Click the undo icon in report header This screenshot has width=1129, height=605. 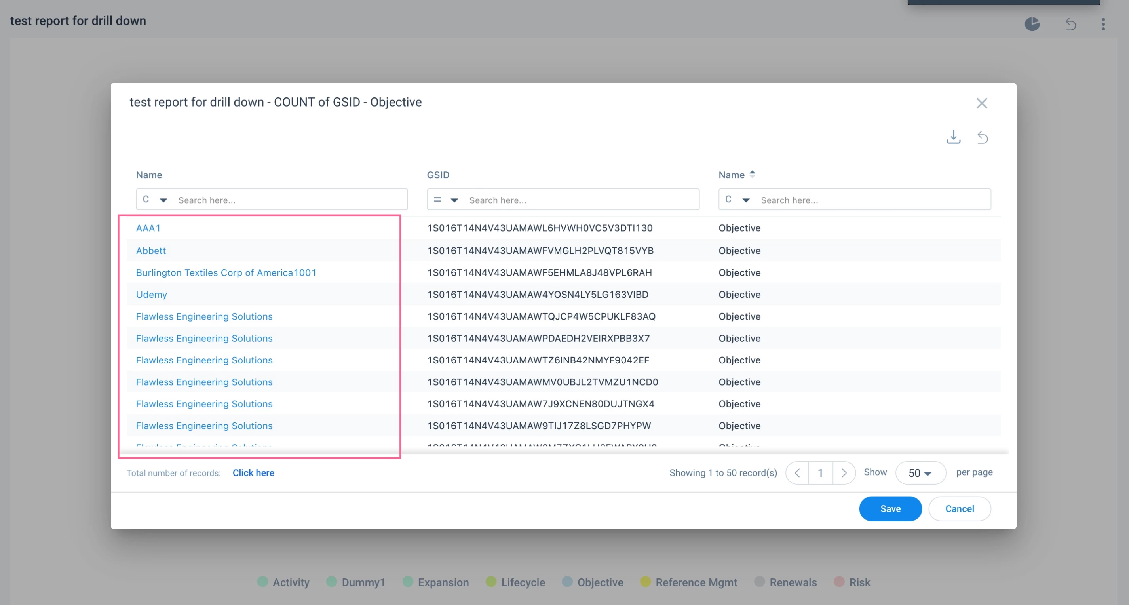coord(1070,24)
